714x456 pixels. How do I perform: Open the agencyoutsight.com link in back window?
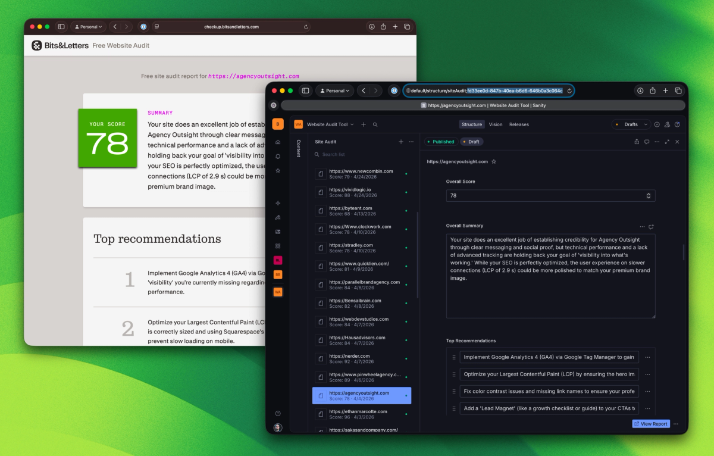[x=253, y=76]
